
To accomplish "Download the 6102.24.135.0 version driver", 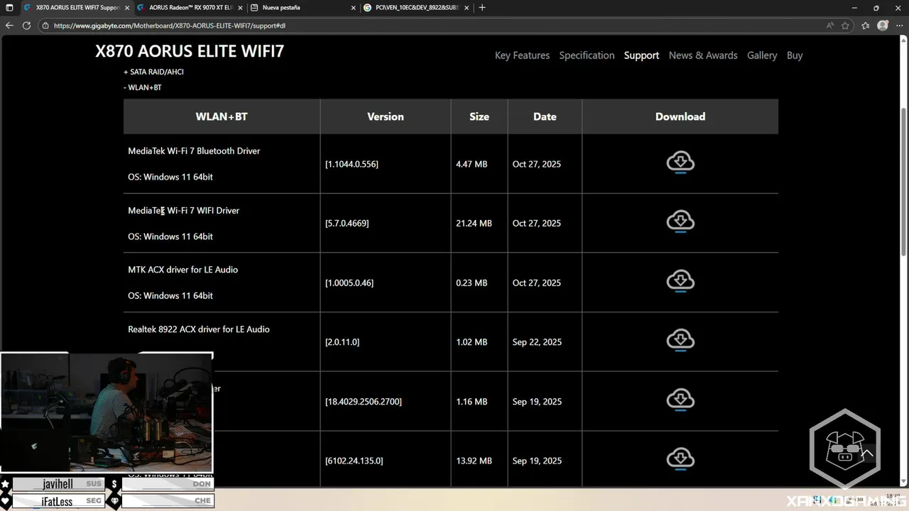I will [680, 460].
